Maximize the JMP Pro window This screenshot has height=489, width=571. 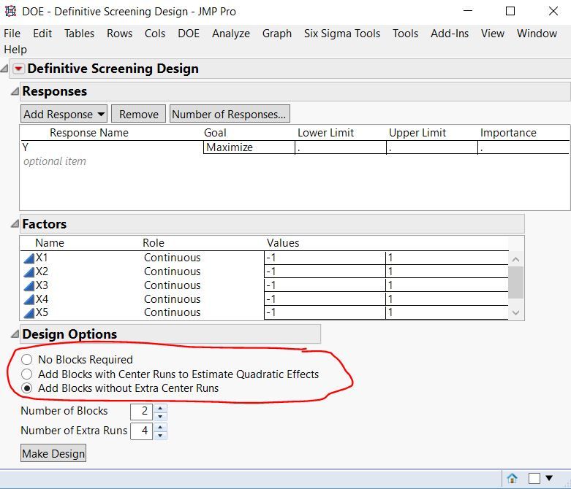tap(510, 11)
